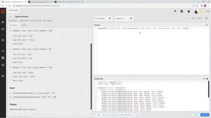Go back in browser history
Screen dimensions: 211x118
click(2, 6)
